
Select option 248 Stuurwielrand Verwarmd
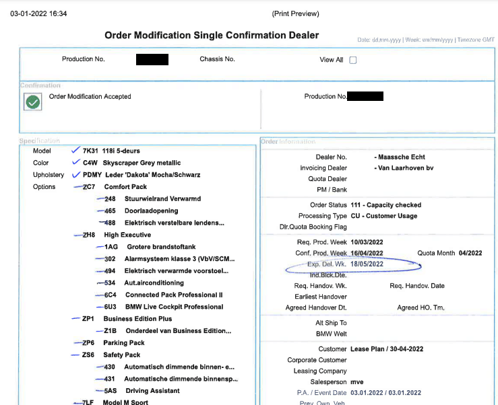point(152,199)
